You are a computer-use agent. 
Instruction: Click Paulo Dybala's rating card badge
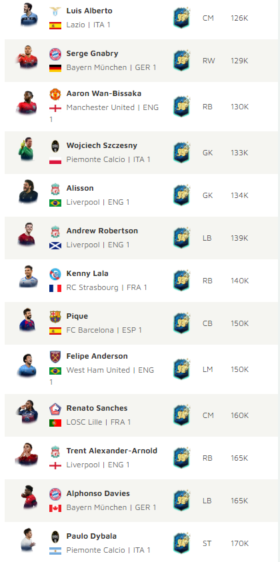tap(182, 543)
